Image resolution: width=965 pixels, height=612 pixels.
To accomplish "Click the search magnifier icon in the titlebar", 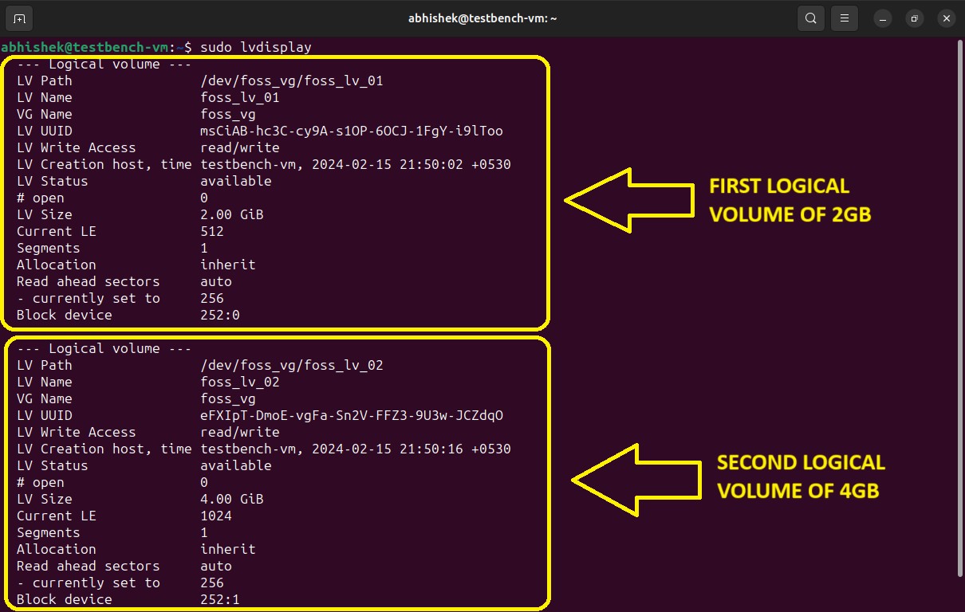I will [811, 18].
